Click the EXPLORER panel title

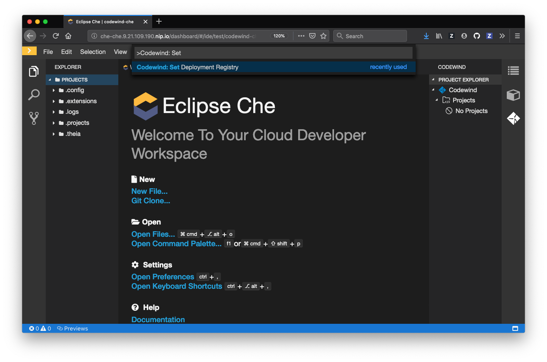point(68,67)
